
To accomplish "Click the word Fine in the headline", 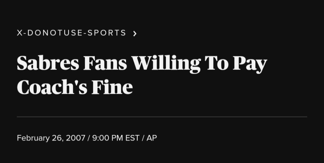I will [x=112, y=87].
